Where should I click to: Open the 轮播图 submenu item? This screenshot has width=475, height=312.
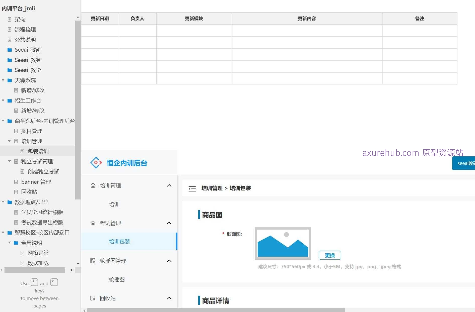(x=117, y=280)
